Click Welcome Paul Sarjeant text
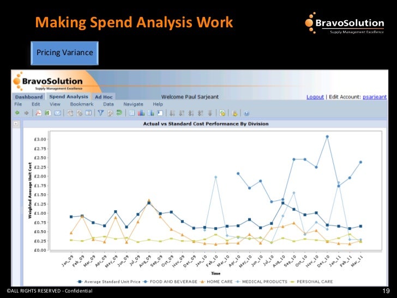397x298 pixels. click(x=190, y=97)
